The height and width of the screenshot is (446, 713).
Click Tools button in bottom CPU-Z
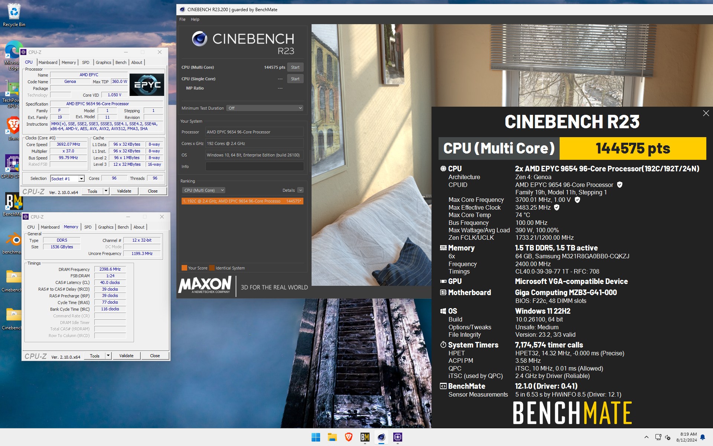pos(95,356)
